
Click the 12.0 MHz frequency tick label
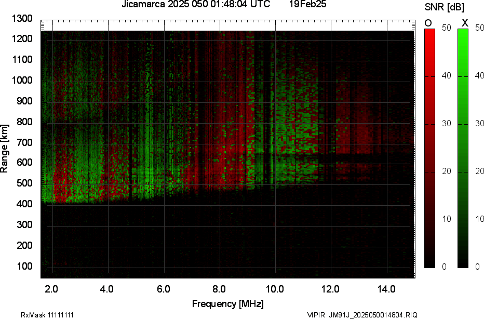point(331,289)
